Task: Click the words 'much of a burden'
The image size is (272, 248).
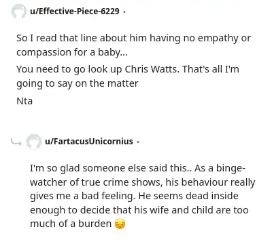Action: point(71,224)
